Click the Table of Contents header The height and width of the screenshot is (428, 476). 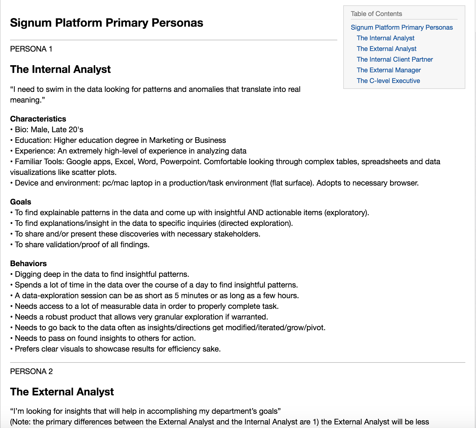tap(376, 14)
